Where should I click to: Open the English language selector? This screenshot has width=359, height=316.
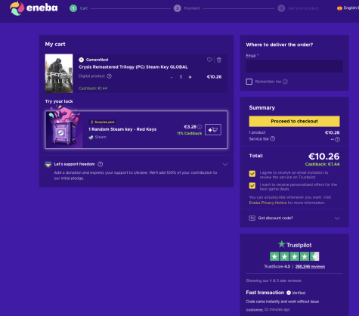pyautogui.click(x=348, y=8)
